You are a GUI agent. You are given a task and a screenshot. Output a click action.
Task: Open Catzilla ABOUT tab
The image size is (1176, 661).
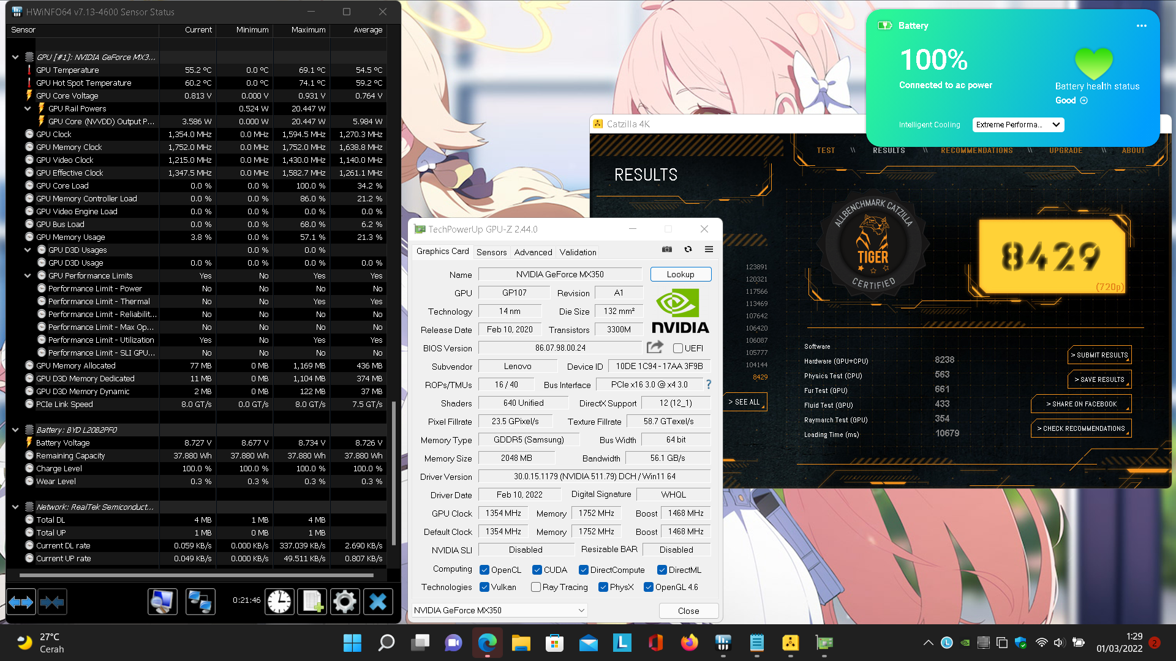(1133, 151)
